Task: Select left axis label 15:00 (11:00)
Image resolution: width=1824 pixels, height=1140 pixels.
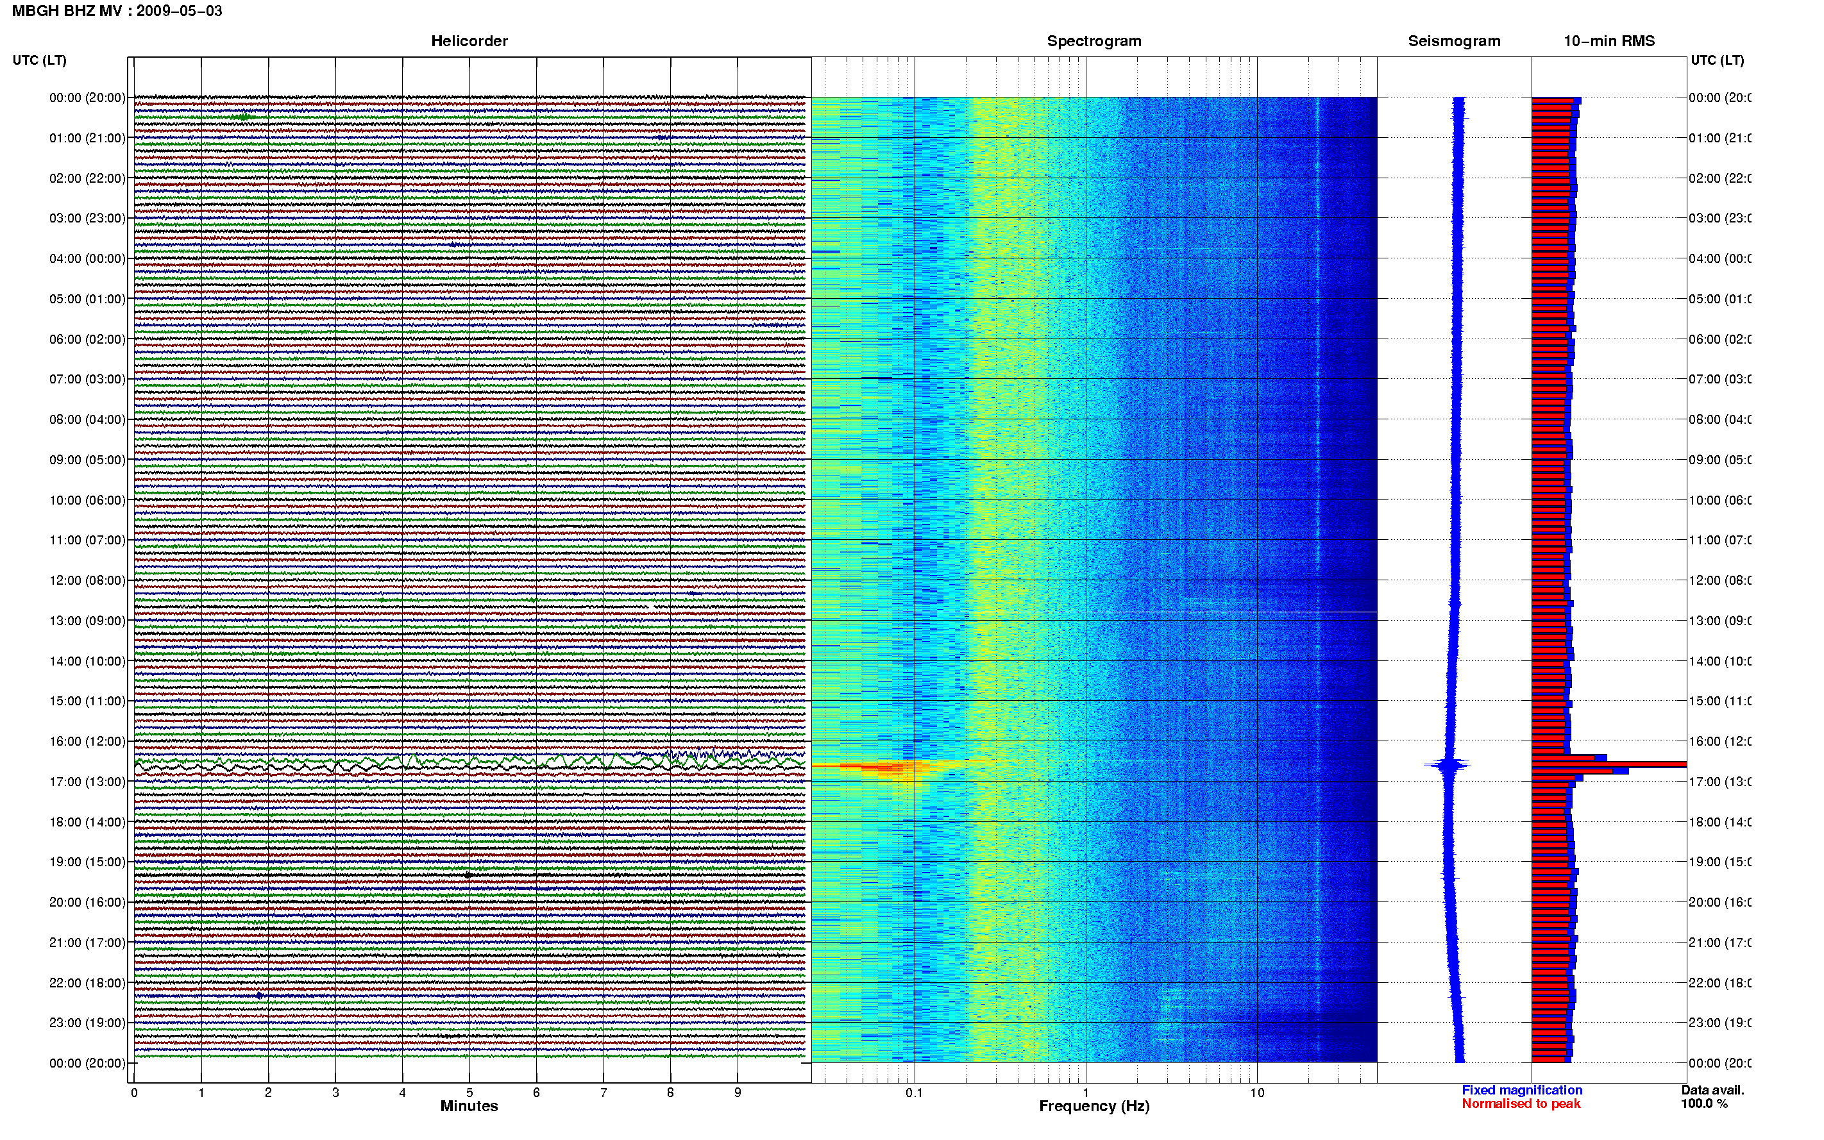Action: [87, 700]
